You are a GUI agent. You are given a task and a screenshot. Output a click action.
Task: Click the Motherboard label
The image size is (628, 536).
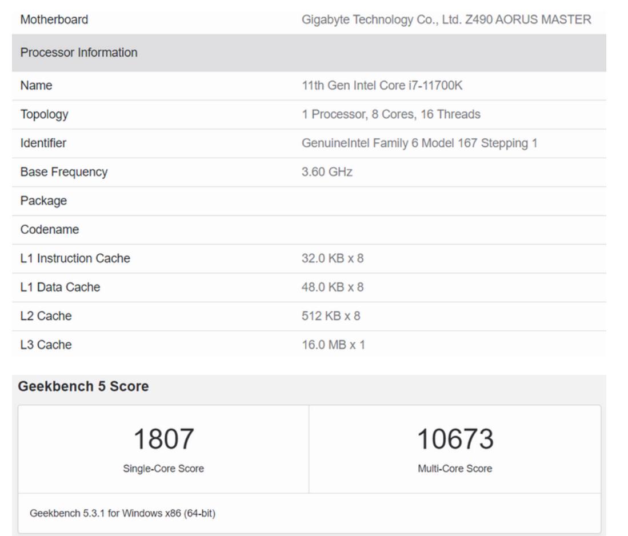click(54, 19)
